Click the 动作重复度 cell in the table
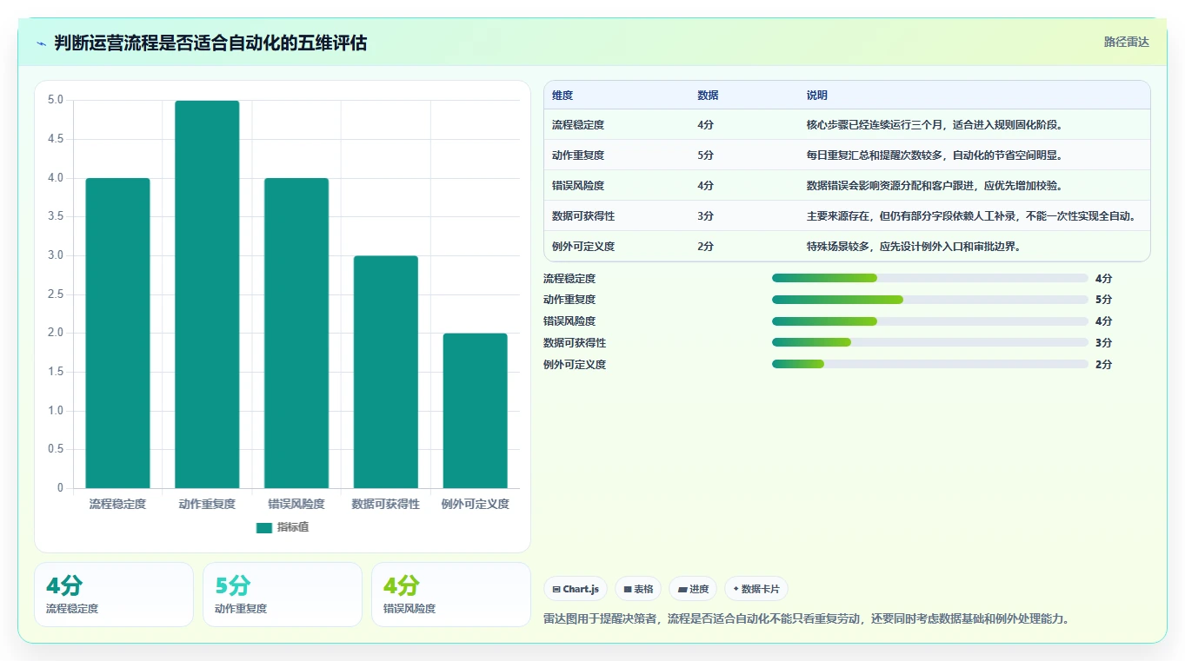 click(x=578, y=155)
